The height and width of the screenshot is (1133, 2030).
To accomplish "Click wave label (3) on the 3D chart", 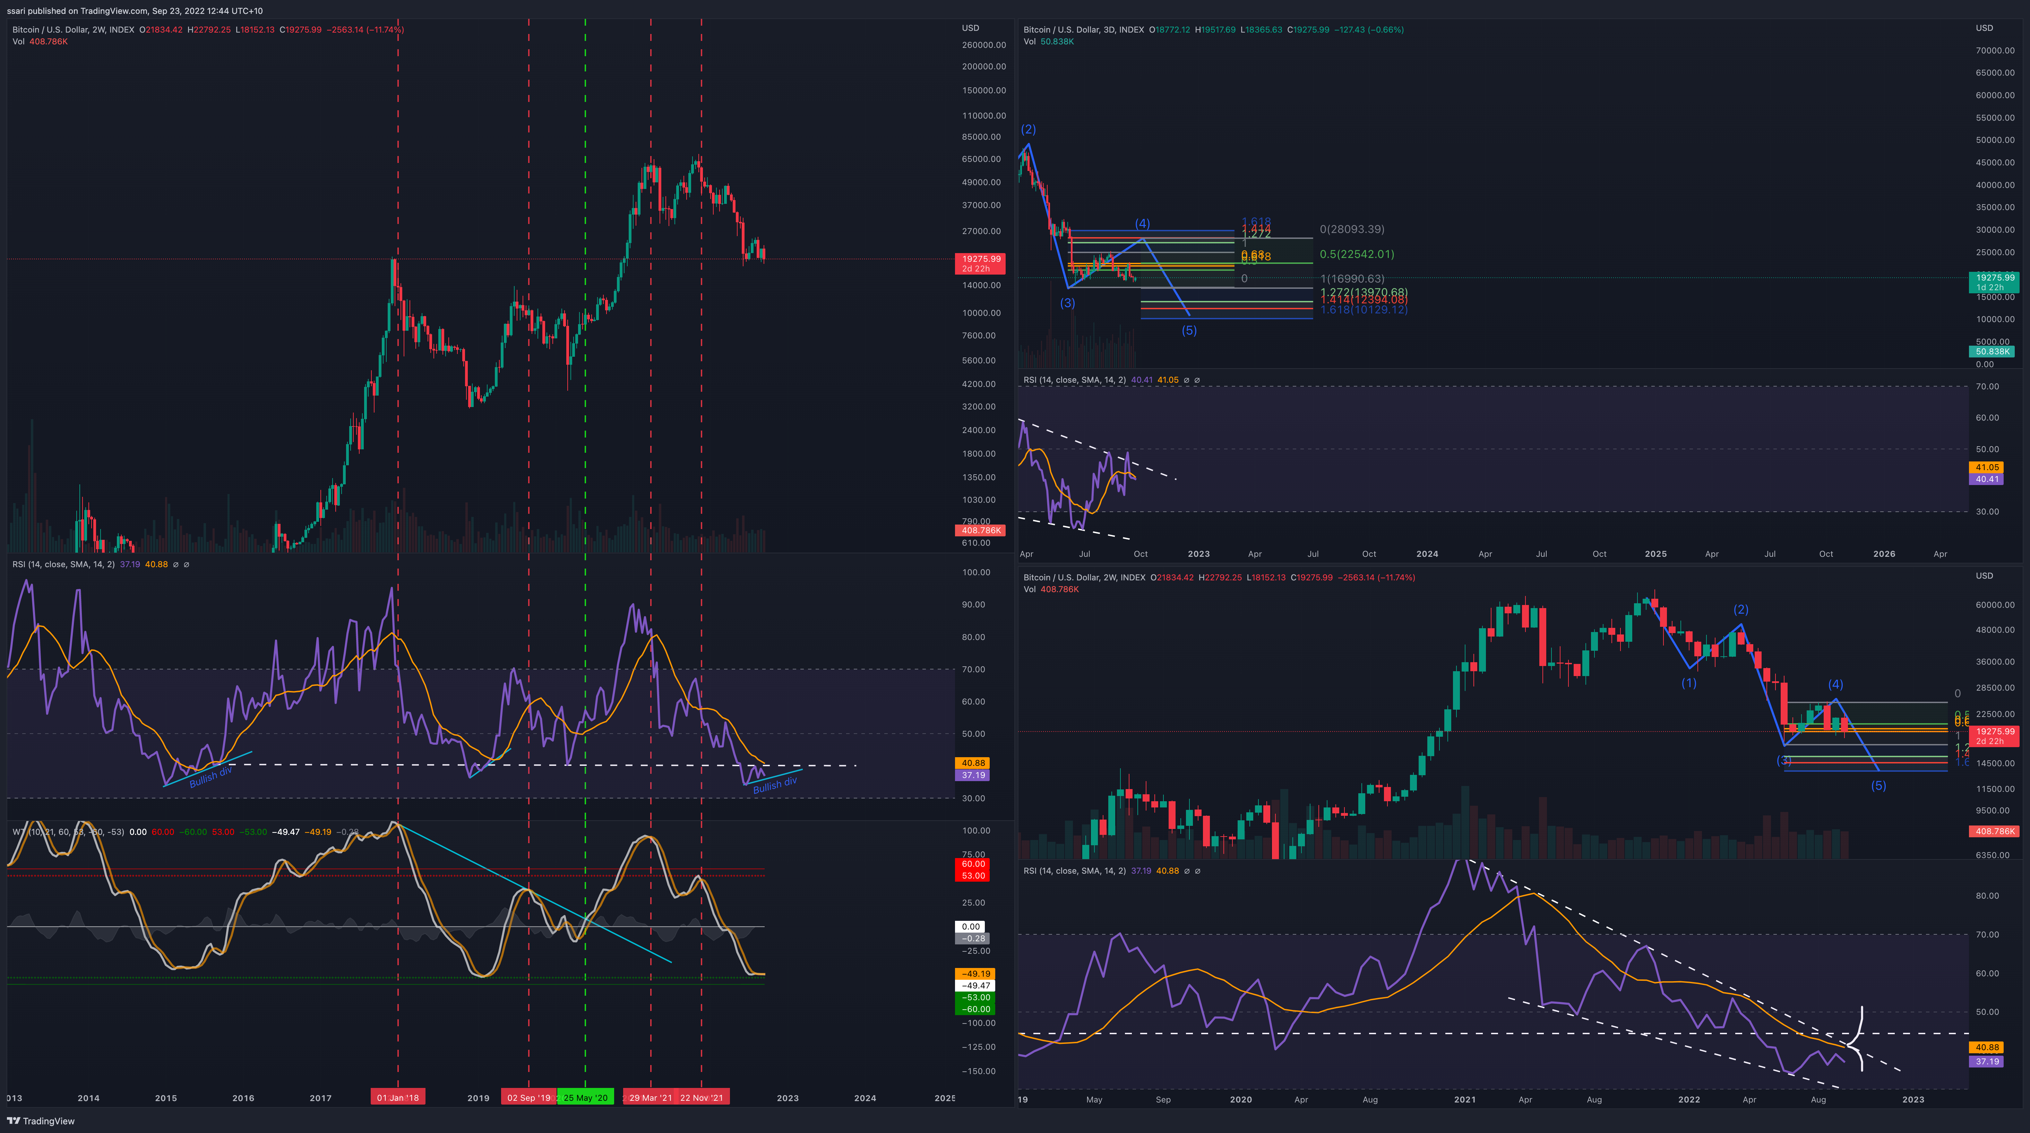I will 1067,303.
